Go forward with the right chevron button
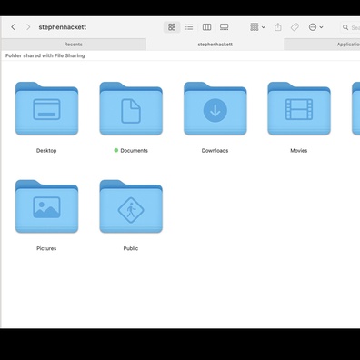This screenshot has height=360, width=360. point(28,27)
